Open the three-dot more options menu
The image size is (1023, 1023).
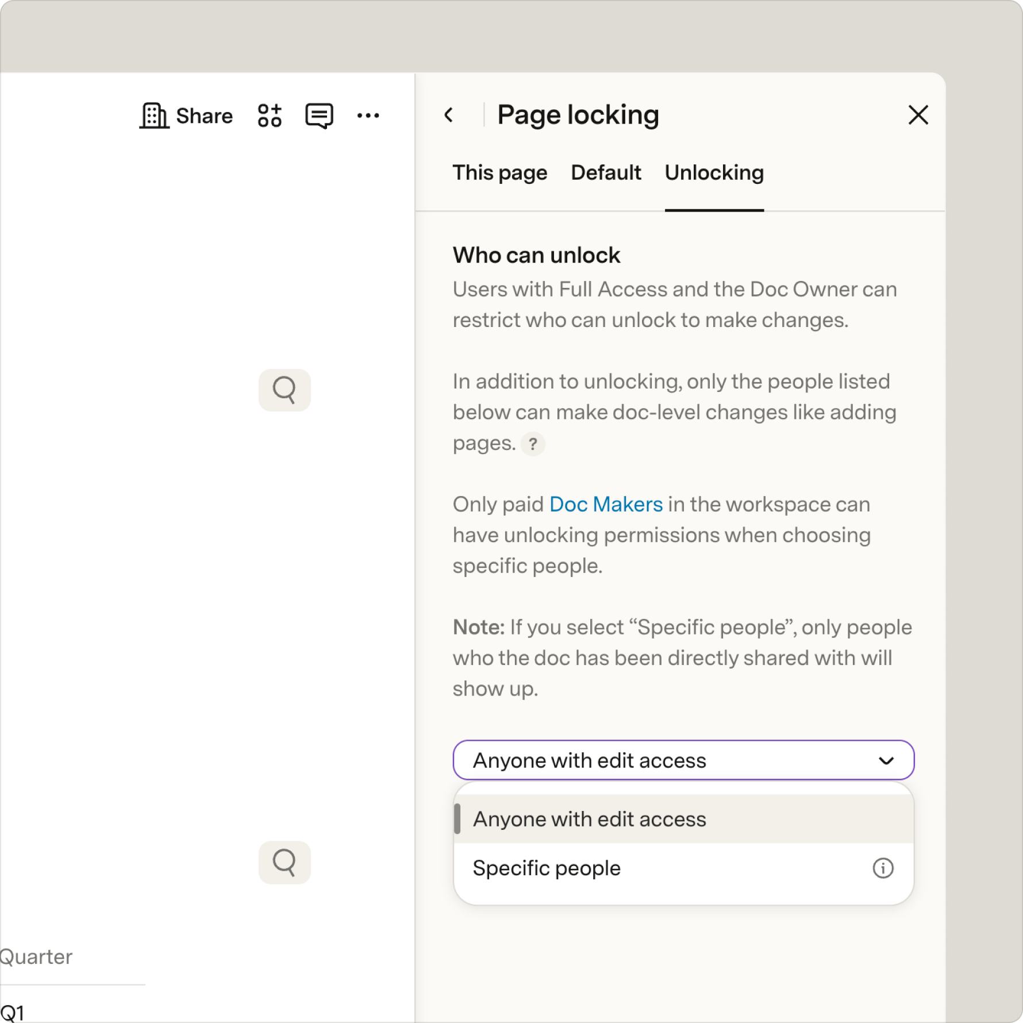tap(368, 116)
